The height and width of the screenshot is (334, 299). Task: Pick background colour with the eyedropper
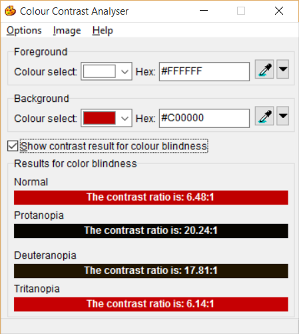264,116
